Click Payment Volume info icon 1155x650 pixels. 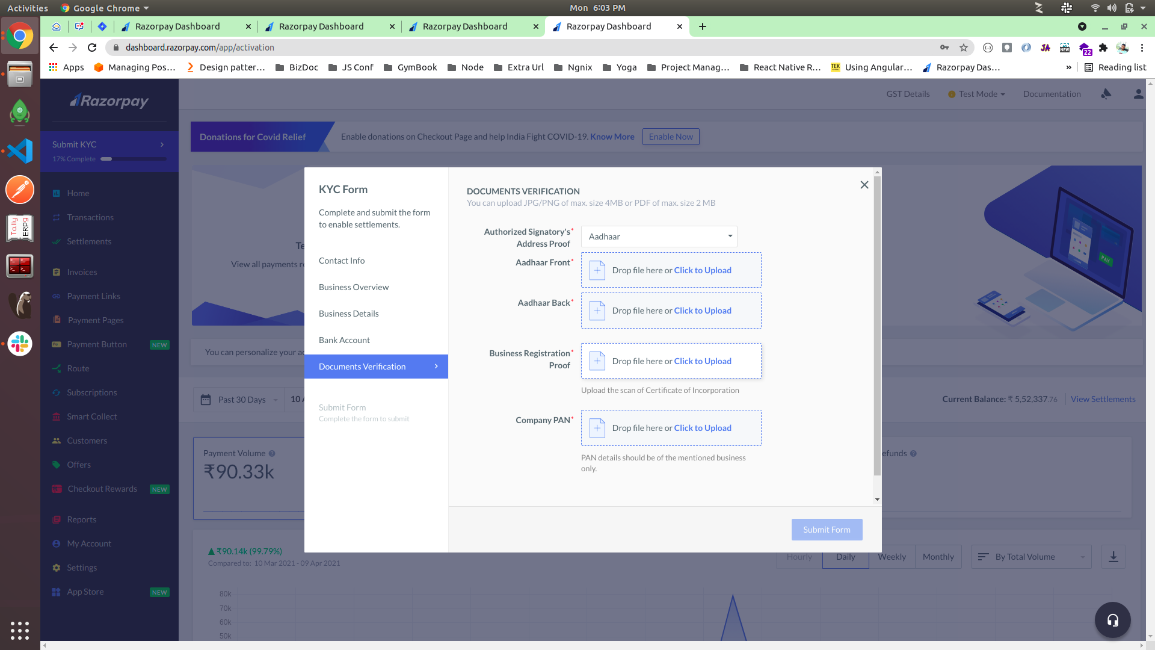point(272,454)
